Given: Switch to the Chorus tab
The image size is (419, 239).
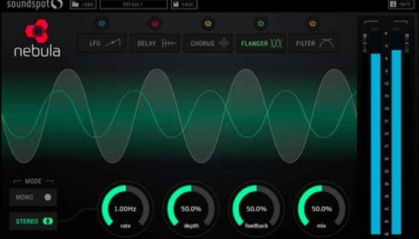Looking at the screenshot, I should [x=208, y=43].
